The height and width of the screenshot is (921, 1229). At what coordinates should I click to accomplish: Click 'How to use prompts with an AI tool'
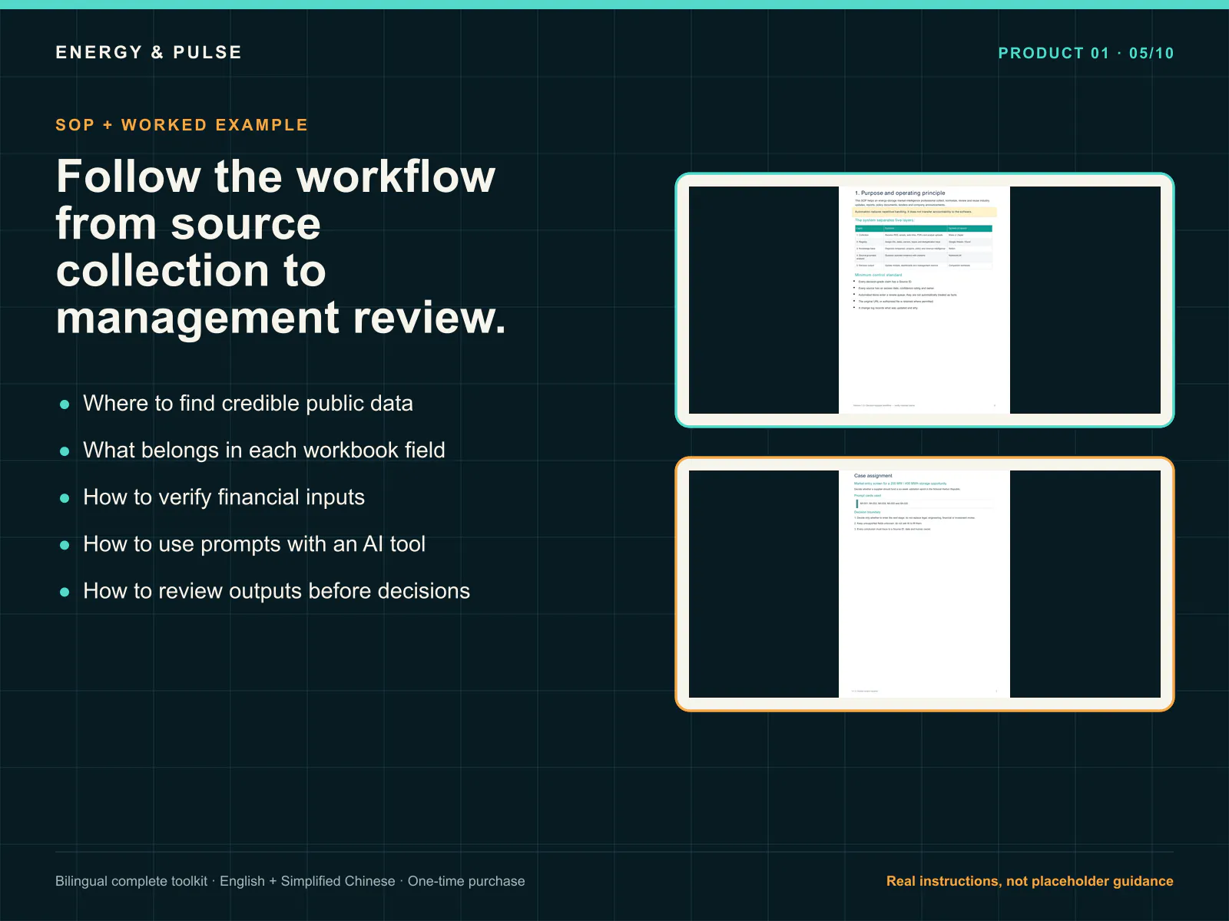pos(253,543)
